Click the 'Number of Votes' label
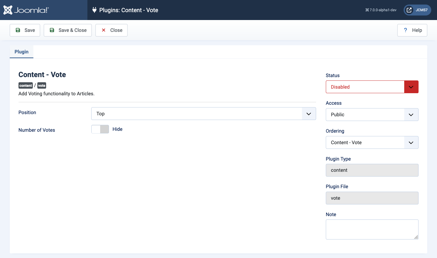 click(37, 130)
